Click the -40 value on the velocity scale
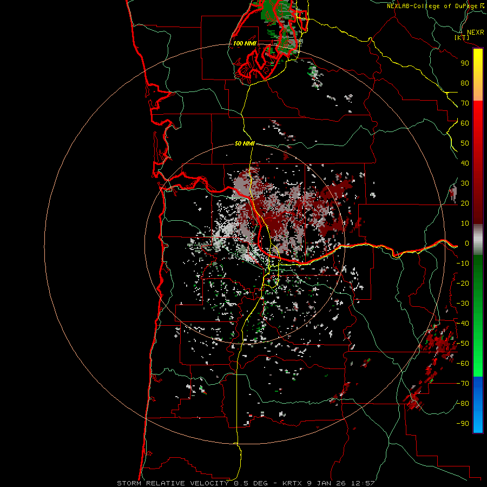This screenshot has width=487, height=487. click(463, 324)
